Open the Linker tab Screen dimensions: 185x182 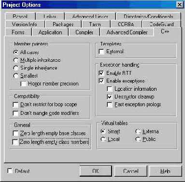pyautogui.click(x=50, y=16)
